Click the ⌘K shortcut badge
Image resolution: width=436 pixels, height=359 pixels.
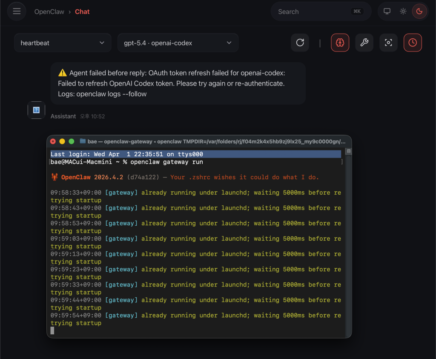pyautogui.click(x=356, y=12)
